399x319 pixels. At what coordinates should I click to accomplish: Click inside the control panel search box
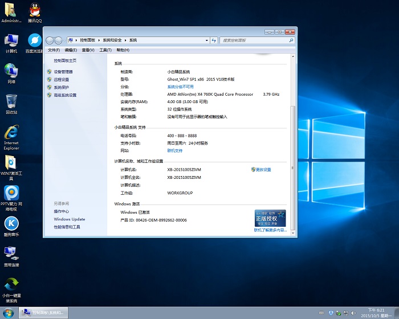pyautogui.click(x=254, y=40)
